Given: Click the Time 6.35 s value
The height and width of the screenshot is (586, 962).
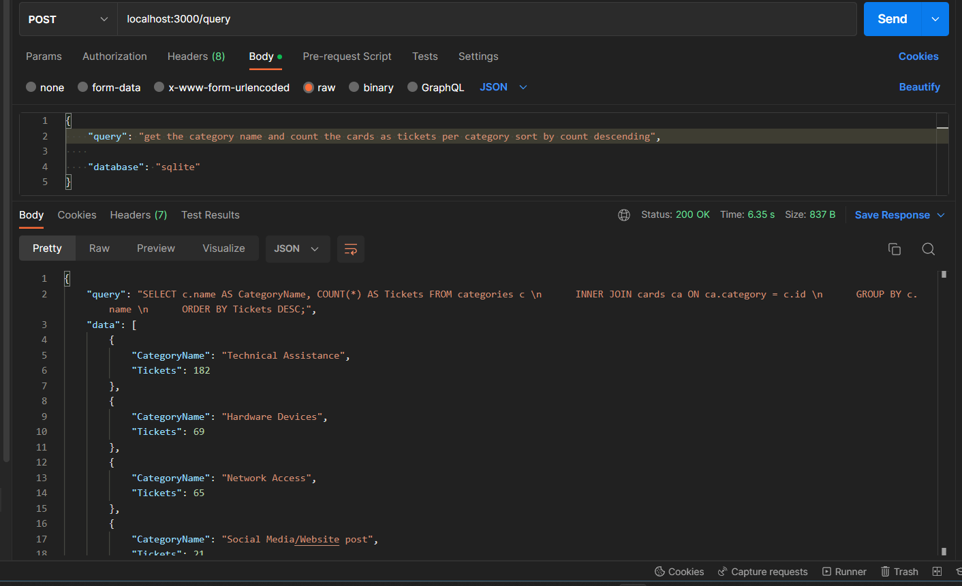Looking at the screenshot, I should [762, 214].
